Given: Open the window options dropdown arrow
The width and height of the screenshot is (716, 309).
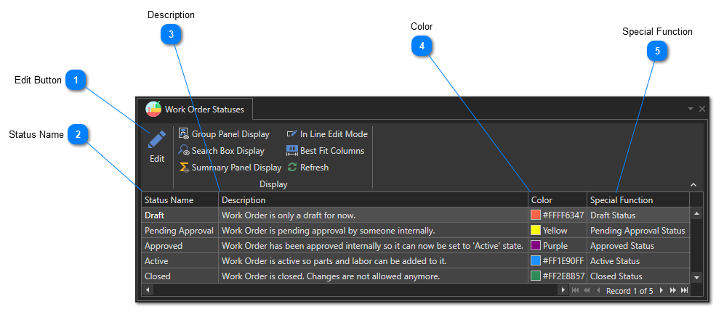Looking at the screenshot, I should tap(690, 109).
